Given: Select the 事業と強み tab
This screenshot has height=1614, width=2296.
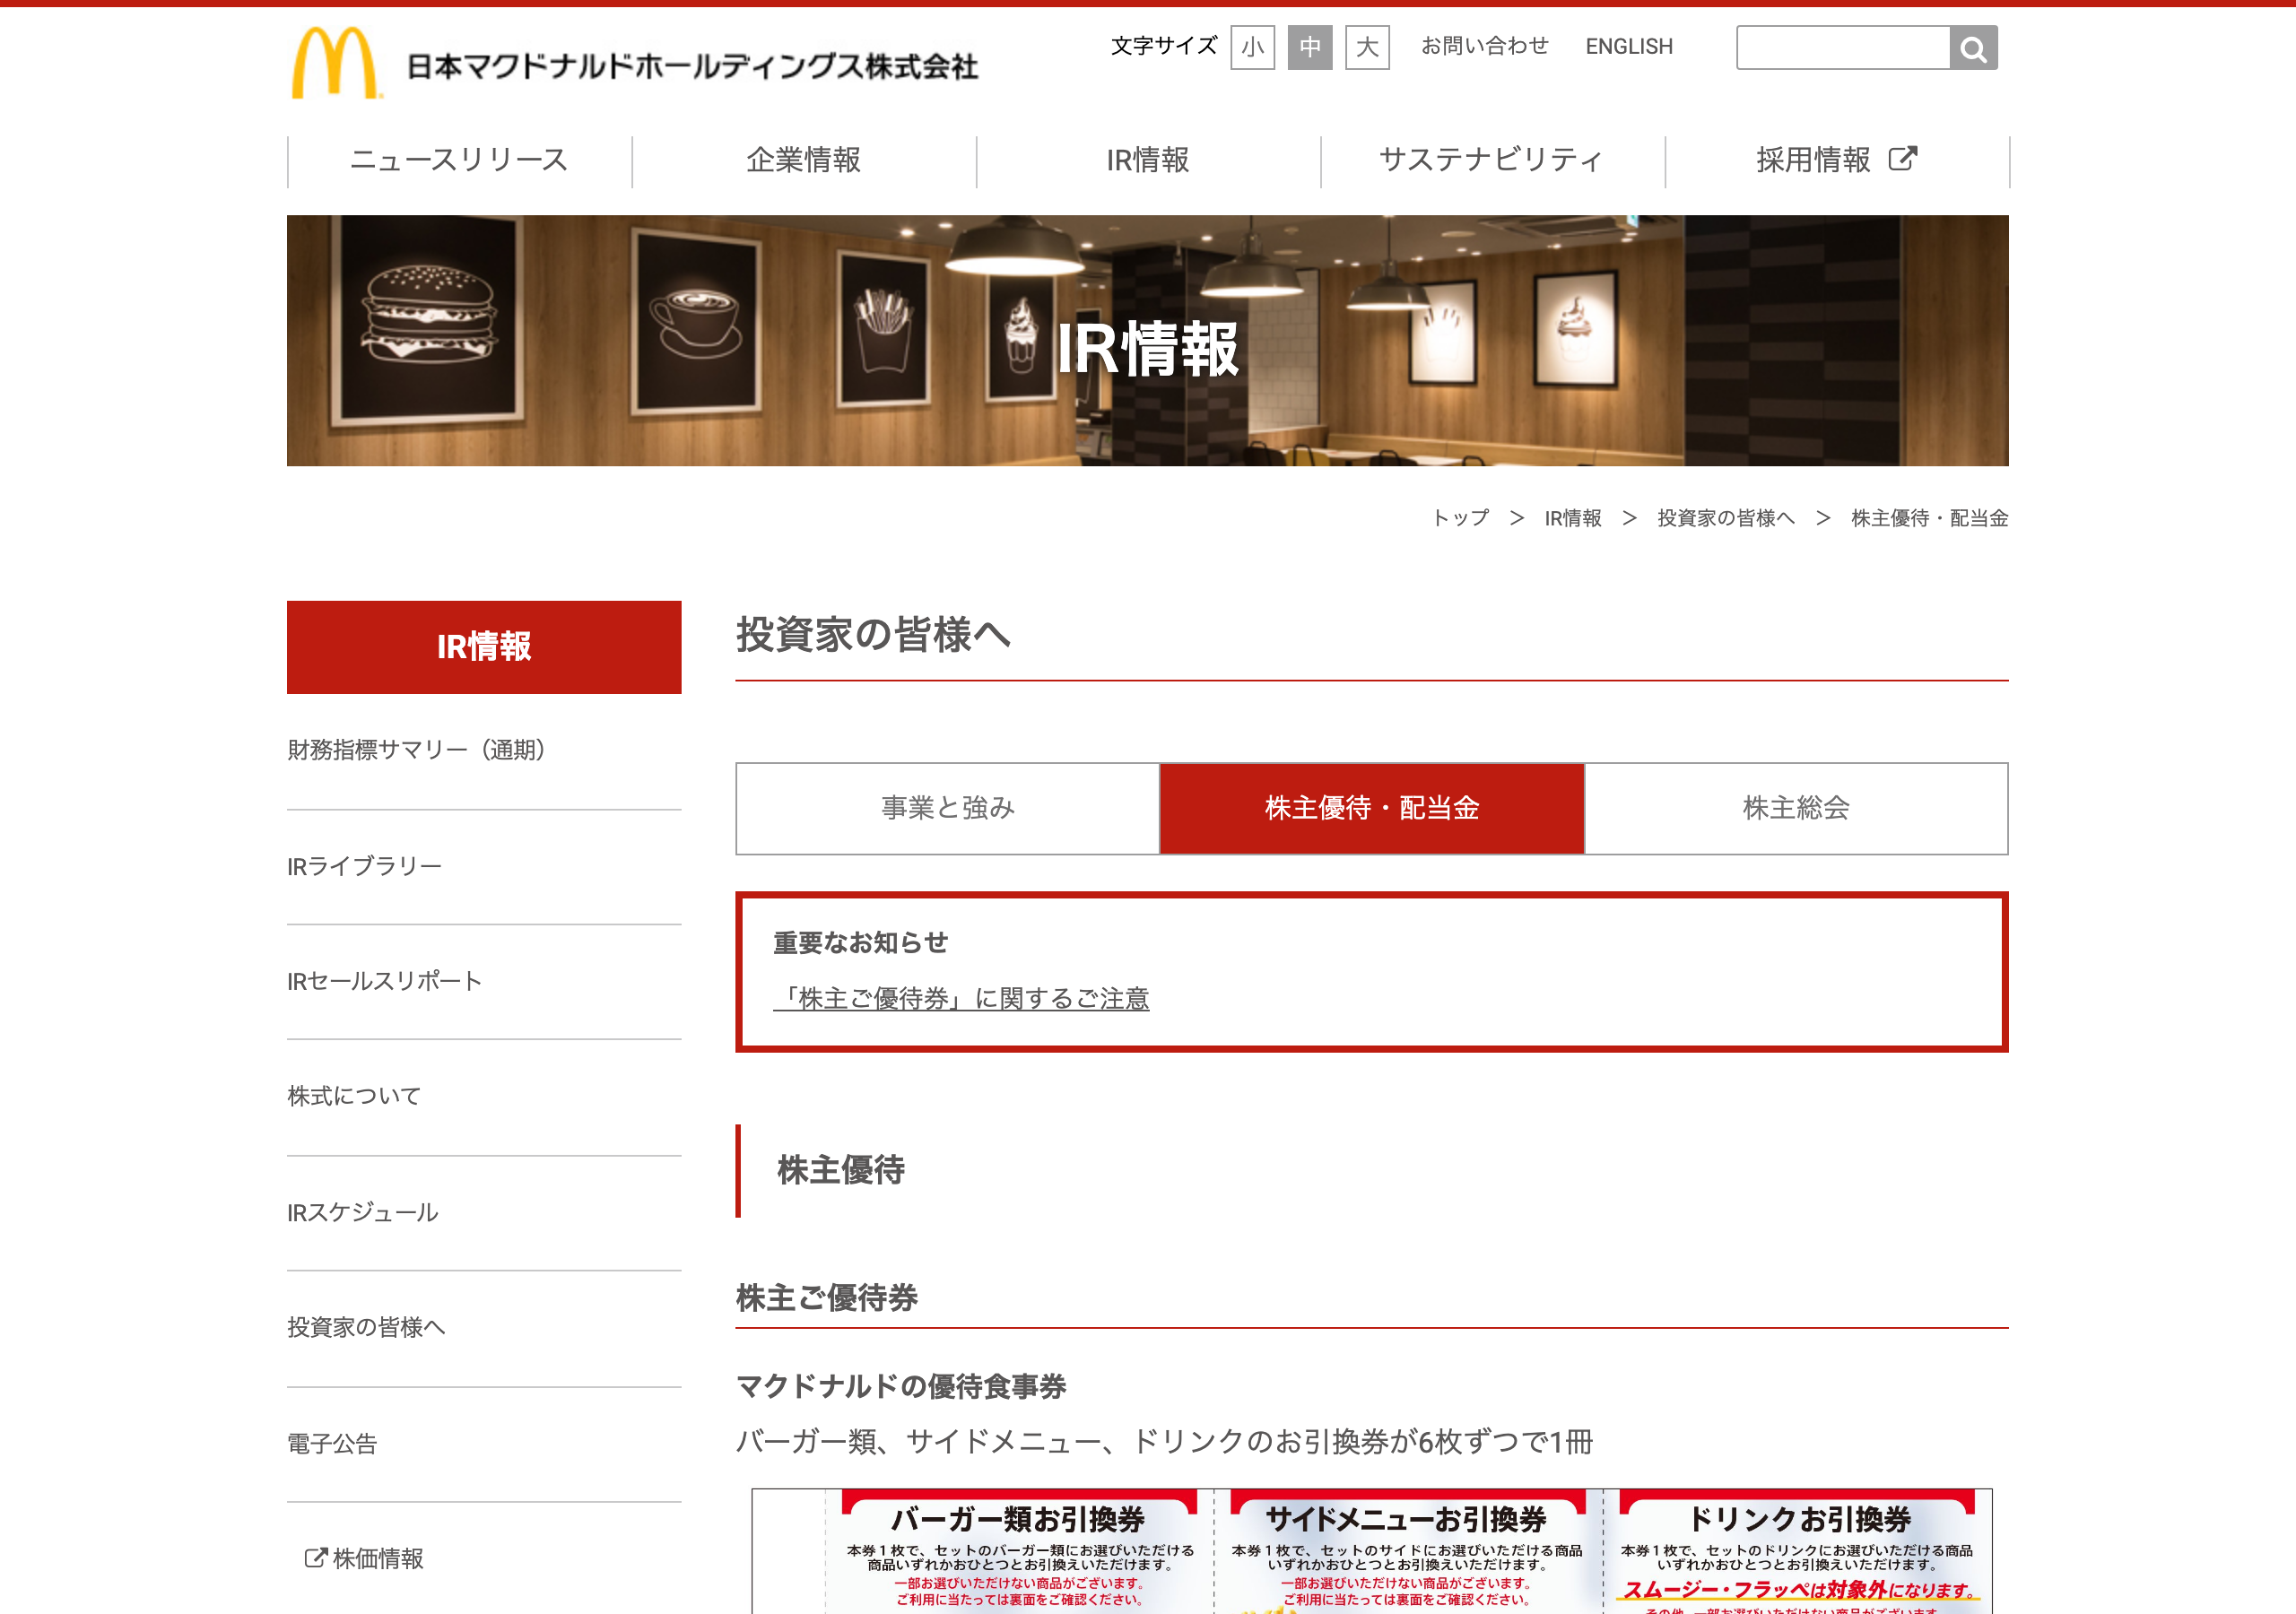Looking at the screenshot, I should tap(948, 808).
